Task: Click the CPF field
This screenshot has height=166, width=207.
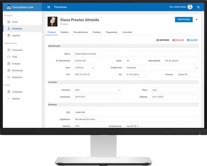Action: (x=84, y=74)
